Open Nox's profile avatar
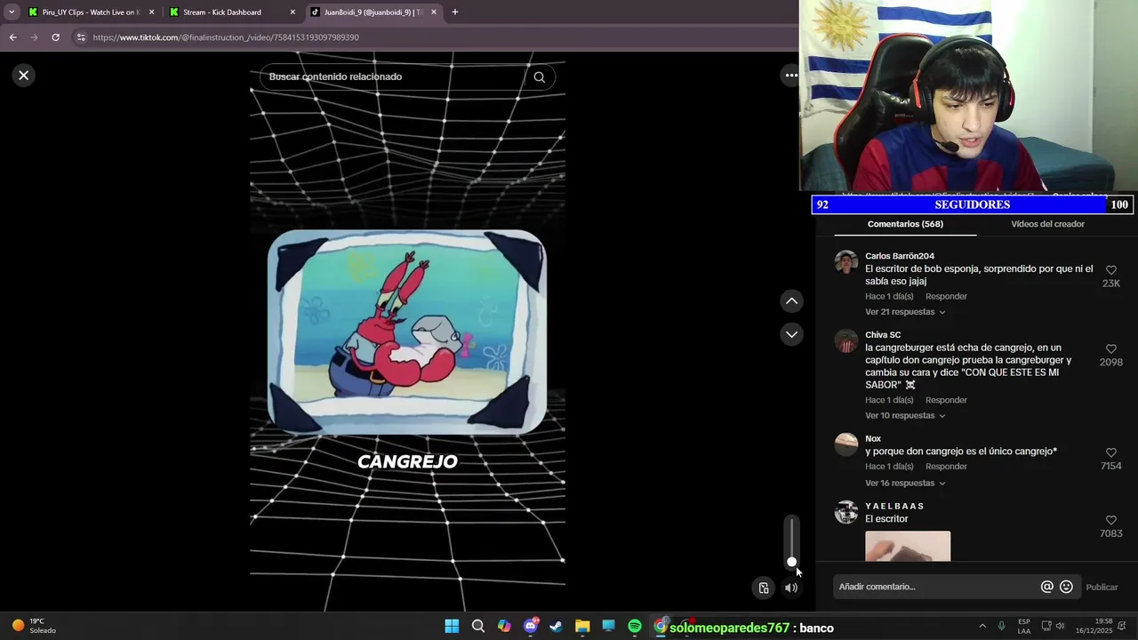Viewport: 1138px width, 640px height. point(846,444)
